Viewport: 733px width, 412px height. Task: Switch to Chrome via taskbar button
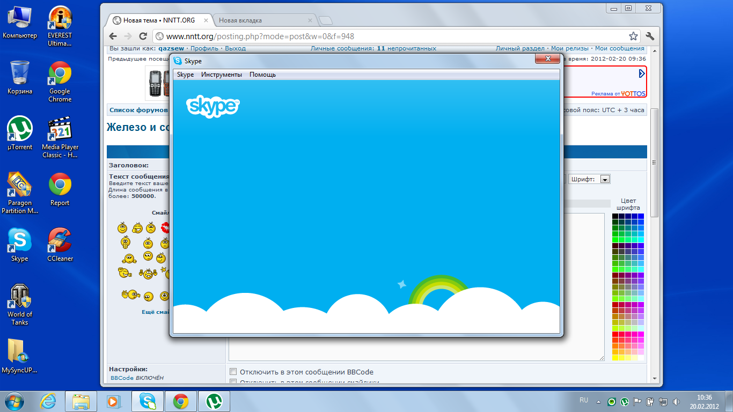click(x=181, y=401)
